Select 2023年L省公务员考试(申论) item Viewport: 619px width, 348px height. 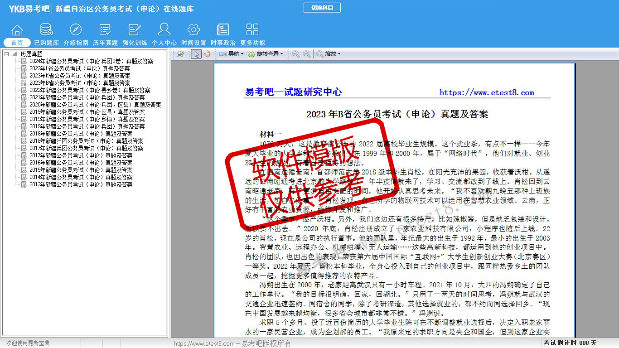coord(79,68)
